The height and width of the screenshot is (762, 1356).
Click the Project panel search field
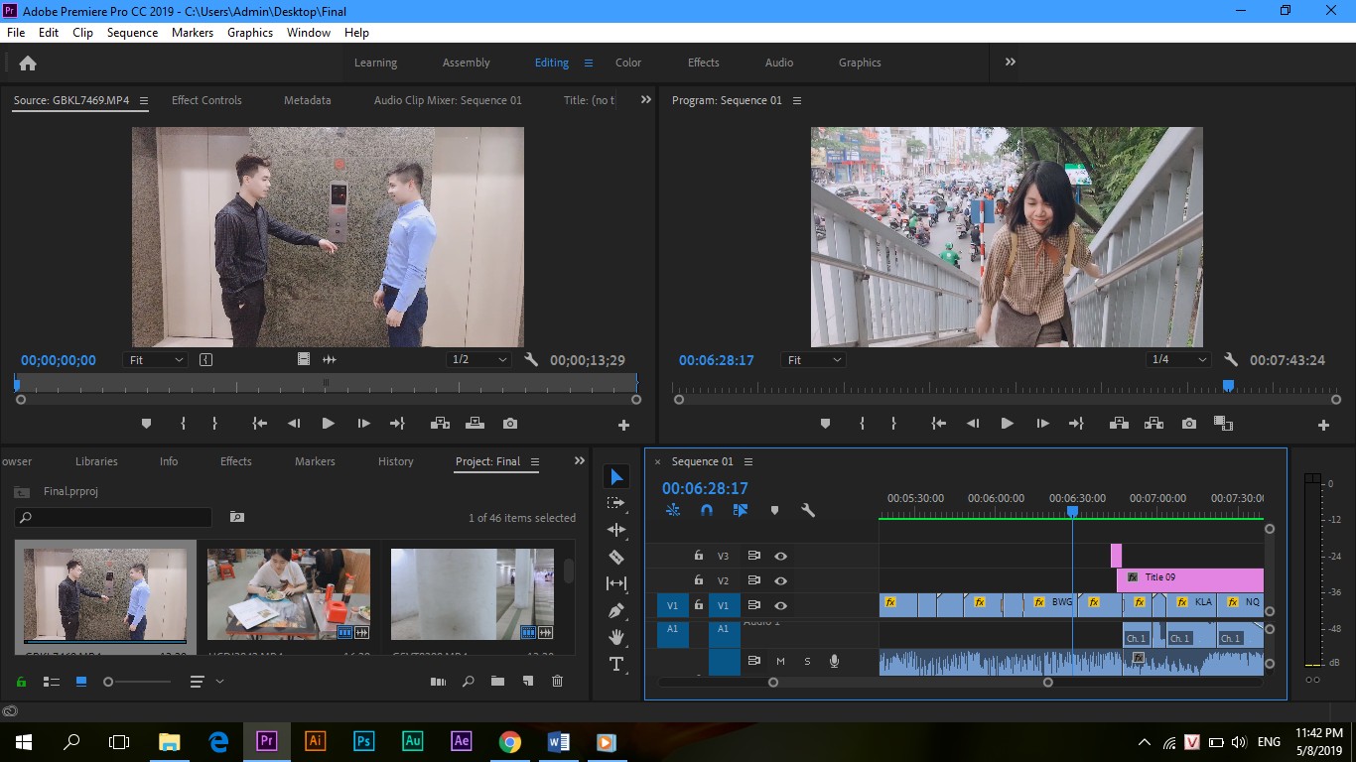[x=113, y=517]
